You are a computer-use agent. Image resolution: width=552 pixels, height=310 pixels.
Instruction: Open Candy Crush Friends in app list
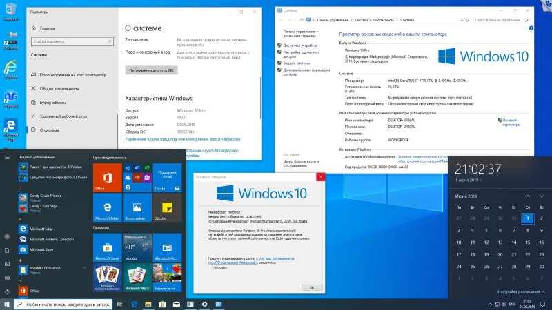tap(55, 197)
